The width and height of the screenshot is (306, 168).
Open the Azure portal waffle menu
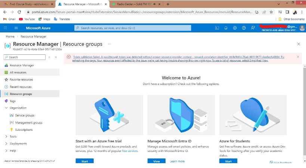click(6, 28)
